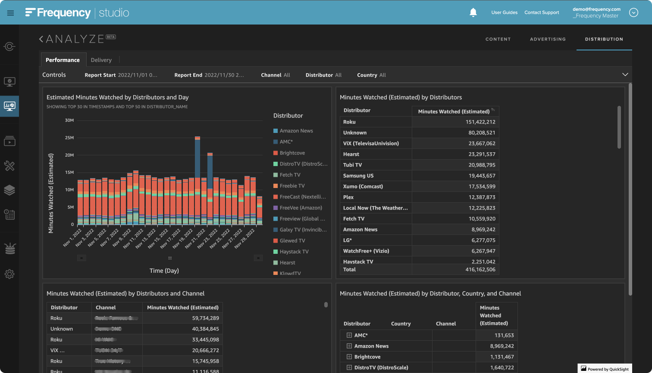
Task: Select the Plex distributor row
Action: click(x=419, y=197)
